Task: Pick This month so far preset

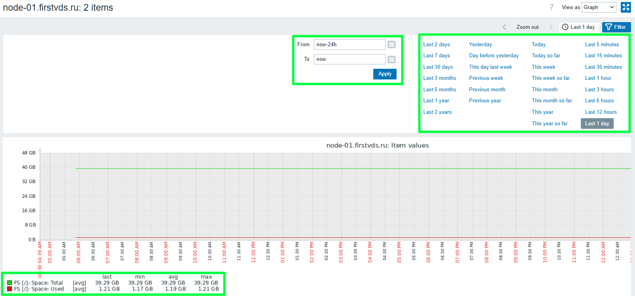Action: tap(552, 101)
